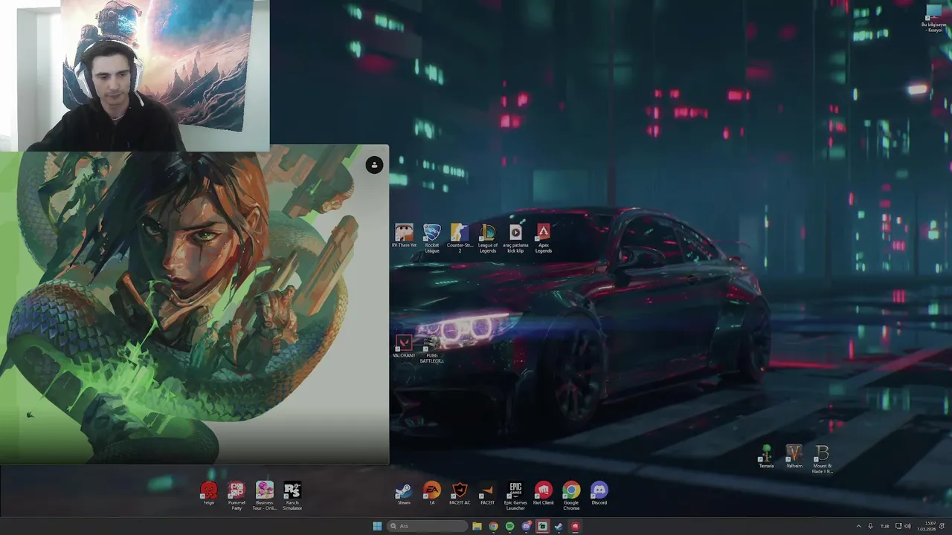Open the Valheim desktop shortcut
Image resolution: width=952 pixels, height=535 pixels.
click(794, 457)
